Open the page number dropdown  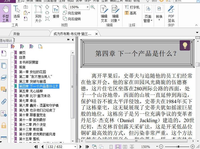click(x=75, y=147)
